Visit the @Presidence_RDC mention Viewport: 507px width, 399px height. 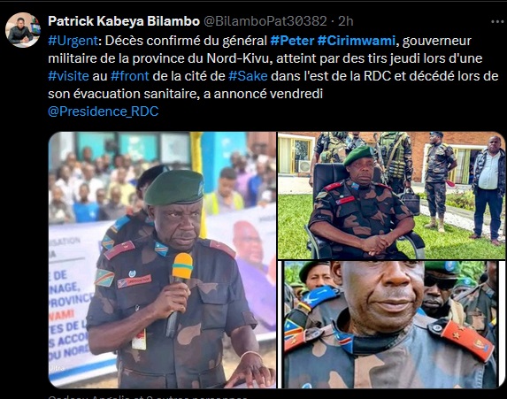point(104,111)
